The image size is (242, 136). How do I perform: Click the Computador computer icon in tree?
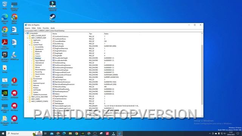tap(28, 33)
